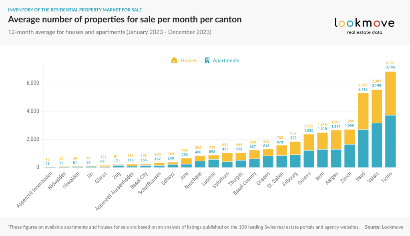
Task: Click the Geneva axis label
Action: click(304, 178)
